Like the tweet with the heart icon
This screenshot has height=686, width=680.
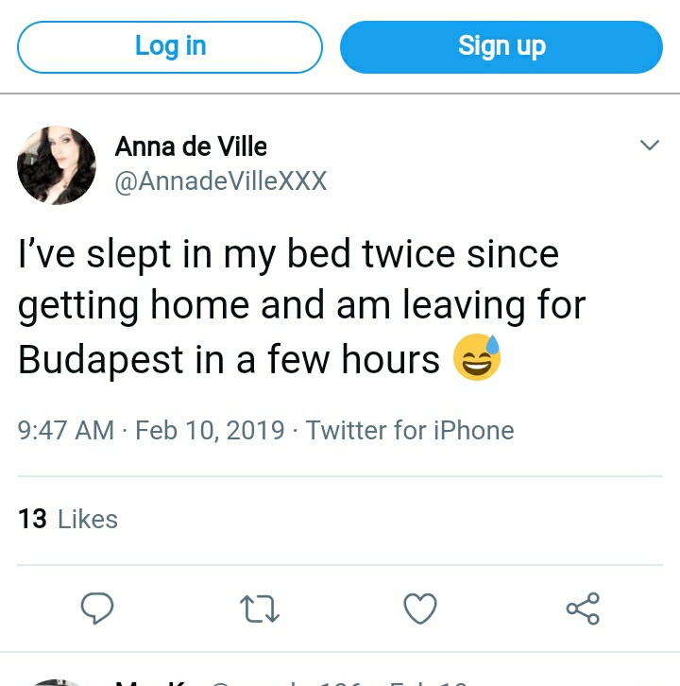tap(420, 609)
